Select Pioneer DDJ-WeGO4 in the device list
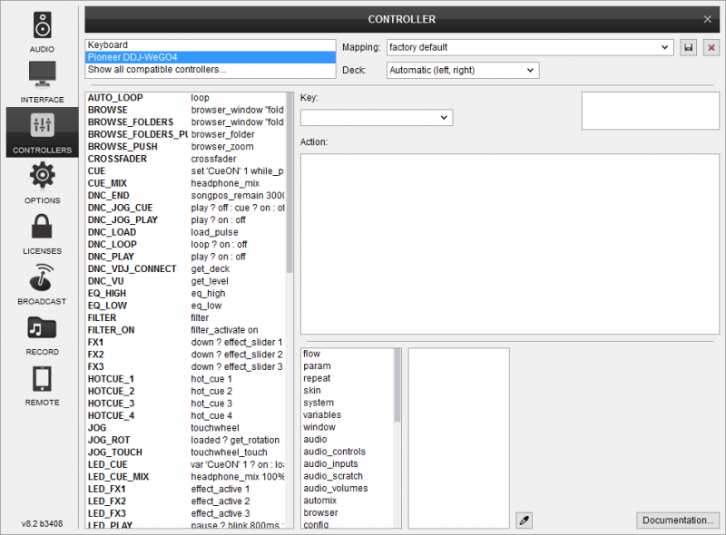 211,57
